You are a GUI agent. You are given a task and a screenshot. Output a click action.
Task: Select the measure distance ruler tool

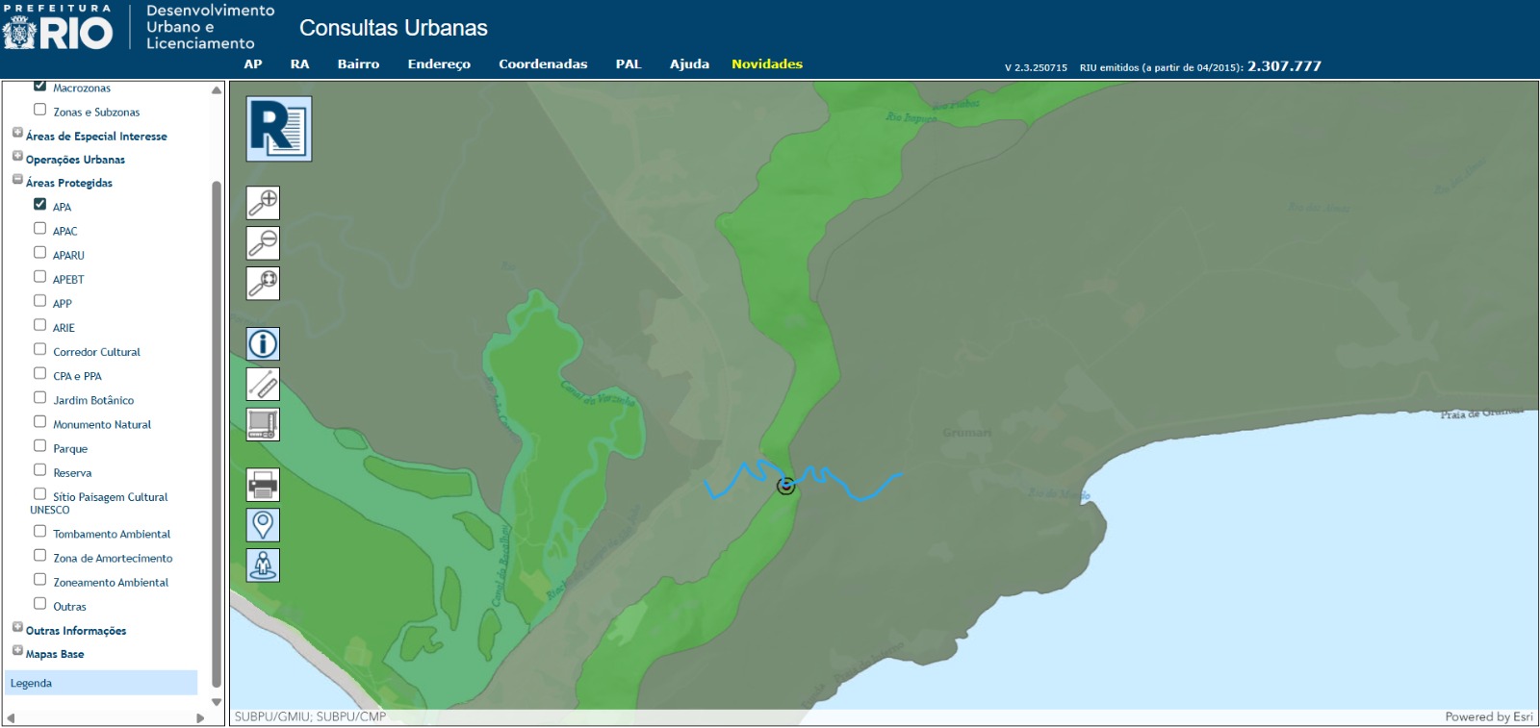263,384
